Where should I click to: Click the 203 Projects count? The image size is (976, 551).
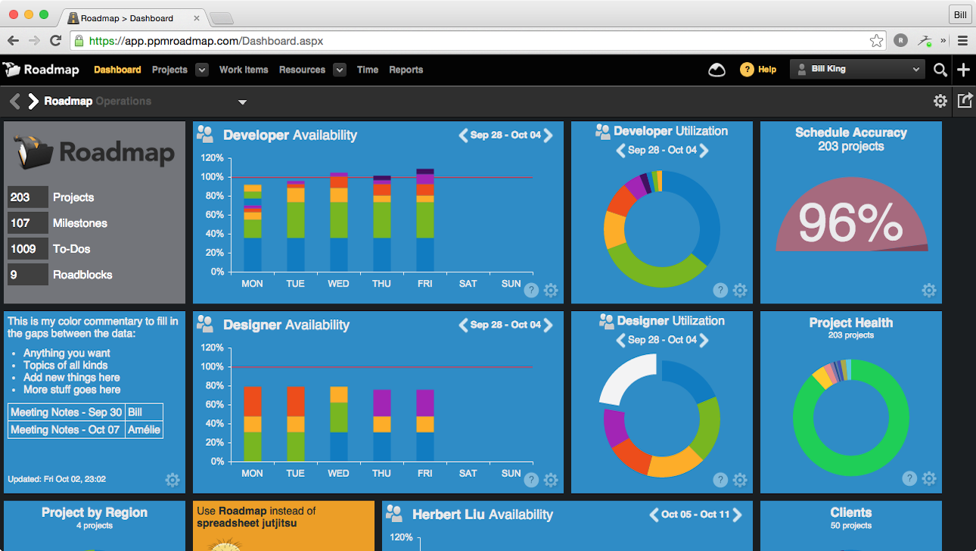tap(28, 198)
